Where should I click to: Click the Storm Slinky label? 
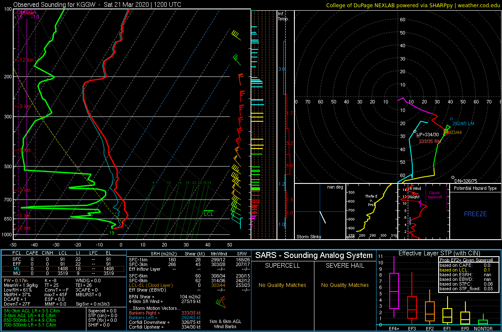click(308, 237)
